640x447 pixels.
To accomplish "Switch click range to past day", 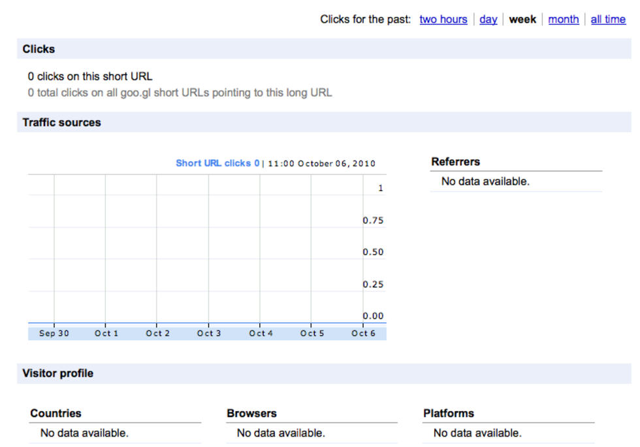I will click(x=488, y=20).
